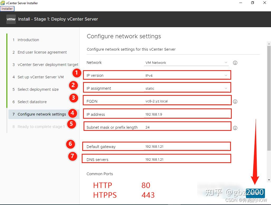Click the scrollbar down arrow
271x205 pixels.
click(269, 180)
